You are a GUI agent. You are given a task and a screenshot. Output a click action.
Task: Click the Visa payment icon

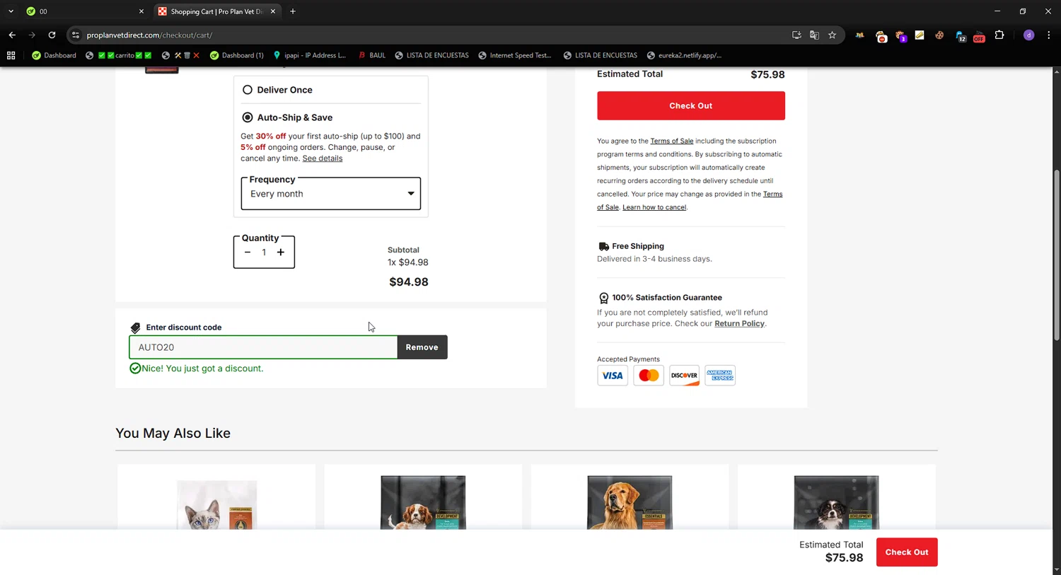[613, 376]
